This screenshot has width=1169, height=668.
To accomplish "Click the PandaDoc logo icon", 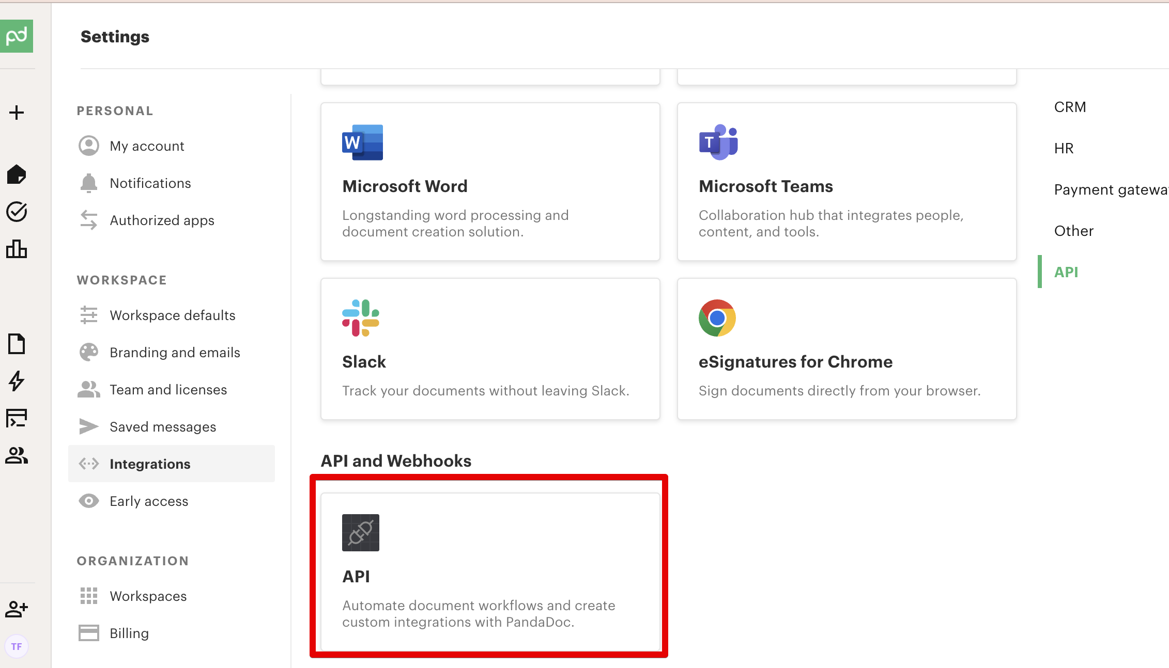I will [x=17, y=36].
